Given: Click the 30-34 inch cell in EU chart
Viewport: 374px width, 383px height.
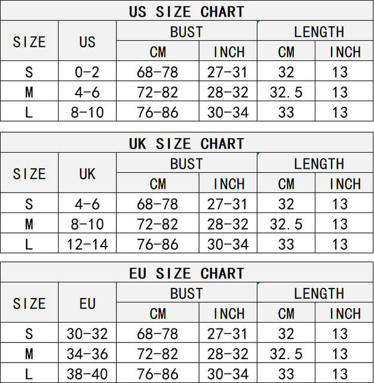Looking at the screenshot, I should pyautogui.click(x=228, y=373).
